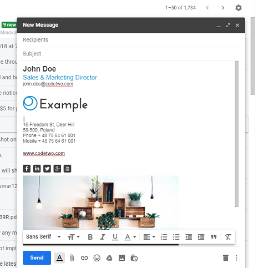Go to older emails arrow
258x268 pixels.
(x=223, y=8)
